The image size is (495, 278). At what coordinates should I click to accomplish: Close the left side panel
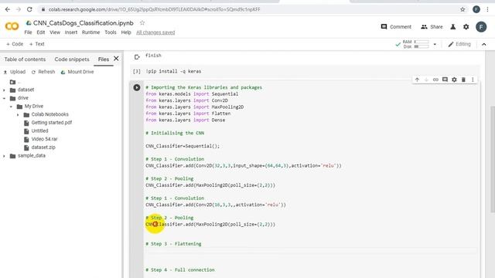coord(116,59)
